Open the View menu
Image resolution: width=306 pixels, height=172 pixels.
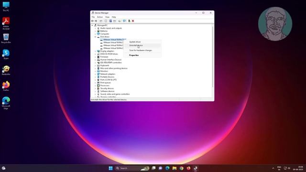(107, 17)
